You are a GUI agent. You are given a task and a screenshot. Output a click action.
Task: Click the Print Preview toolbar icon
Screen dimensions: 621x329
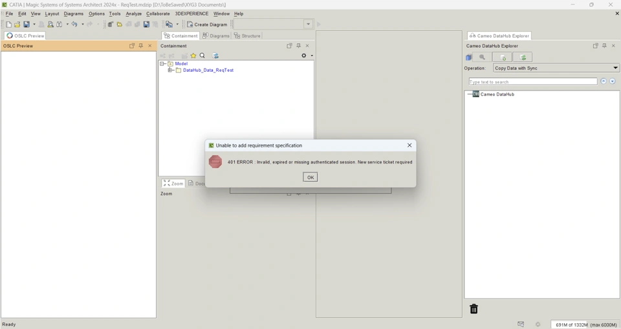50,25
